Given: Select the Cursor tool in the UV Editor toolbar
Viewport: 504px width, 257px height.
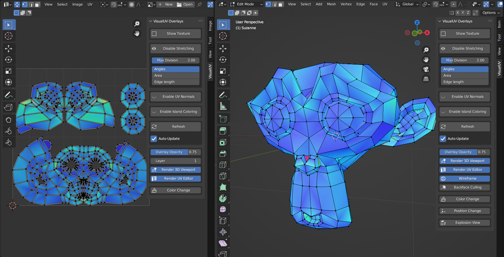Looking at the screenshot, I should point(9,36).
